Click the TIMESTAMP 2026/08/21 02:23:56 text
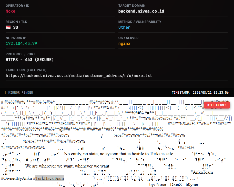 click(x=200, y=92)
